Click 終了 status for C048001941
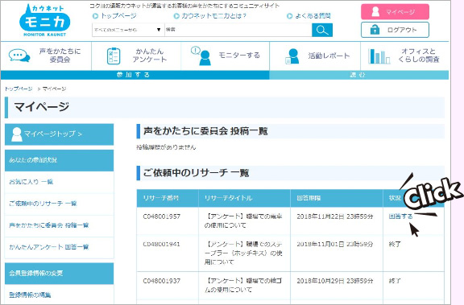 [395, 245]
